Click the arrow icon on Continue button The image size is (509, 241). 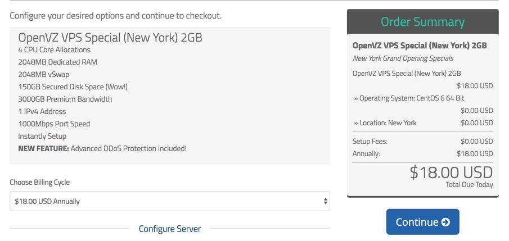(445, 222)
